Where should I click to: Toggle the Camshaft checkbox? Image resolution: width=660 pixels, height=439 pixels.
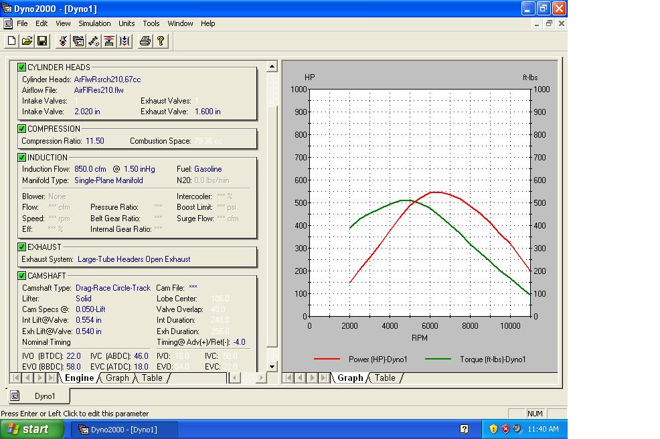22,275
